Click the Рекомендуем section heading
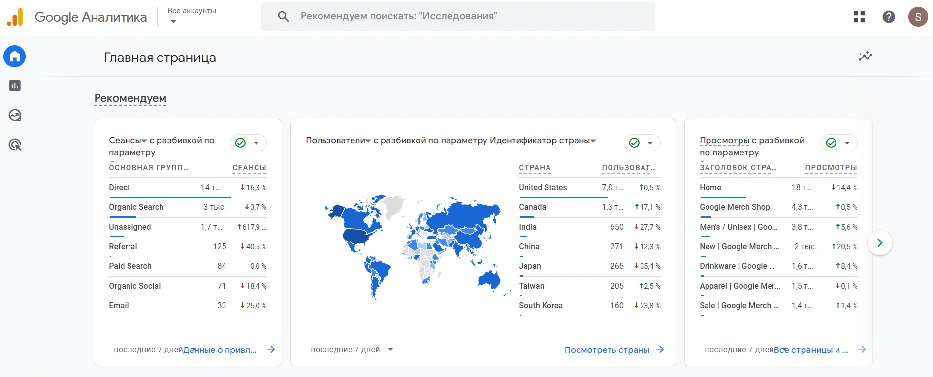The height and width of the screenshot is (377, 933). (130, 98)
